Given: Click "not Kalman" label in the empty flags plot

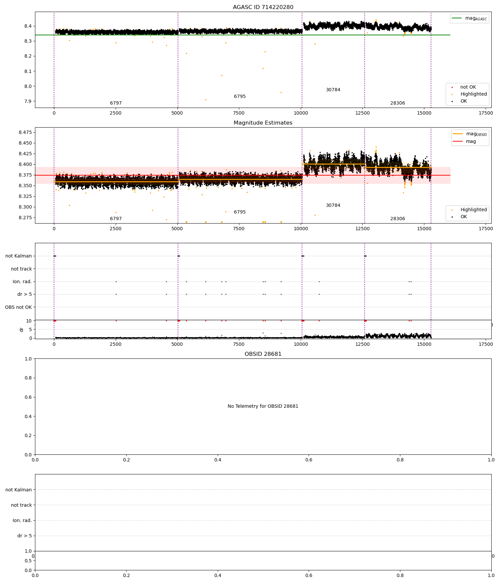Looking at the screenshot, I should tap(19, 490).
